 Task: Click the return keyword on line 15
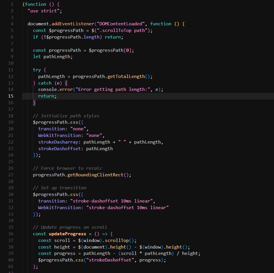[46, 96]
